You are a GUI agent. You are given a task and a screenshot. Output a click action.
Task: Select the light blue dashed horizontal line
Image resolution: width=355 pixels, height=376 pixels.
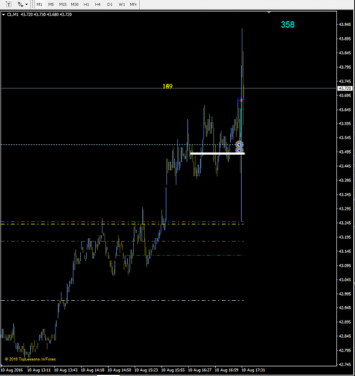point(122,300)
